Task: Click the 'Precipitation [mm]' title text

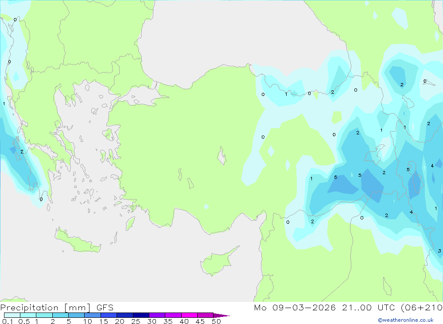Action: coord(46,308)
